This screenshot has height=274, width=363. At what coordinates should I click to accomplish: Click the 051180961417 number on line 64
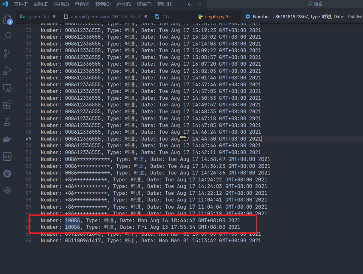pyautogui.click(x=83, y=241)
